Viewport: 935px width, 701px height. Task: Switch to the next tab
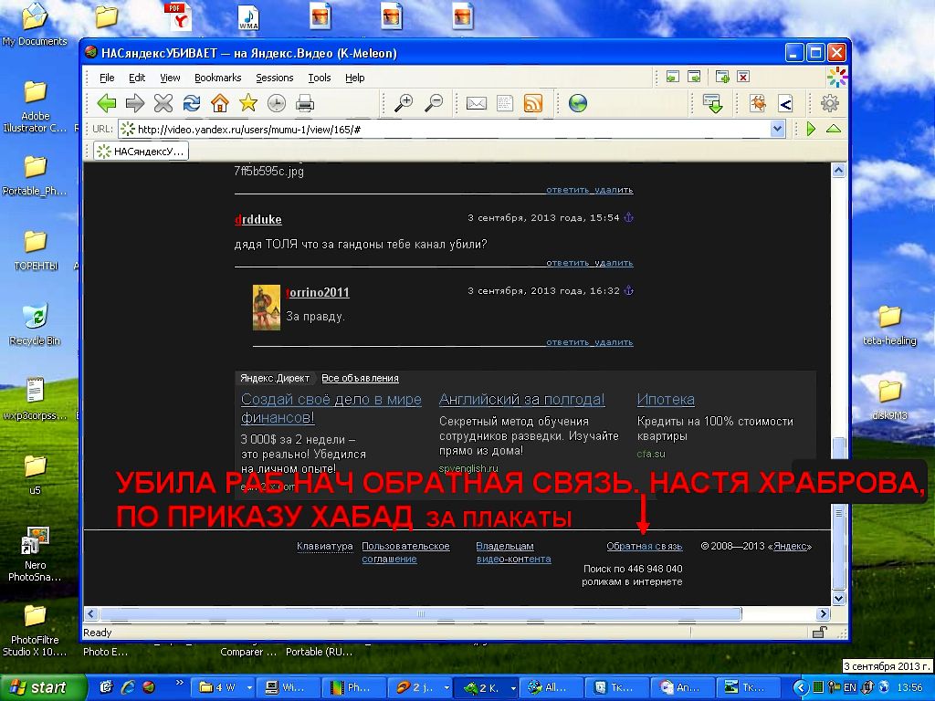694,77
